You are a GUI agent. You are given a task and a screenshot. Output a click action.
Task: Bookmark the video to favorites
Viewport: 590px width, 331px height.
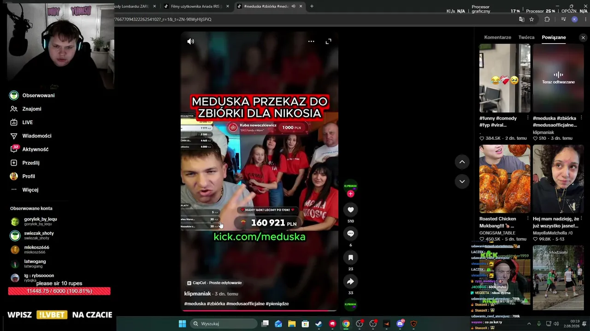[x=350, y=257]
